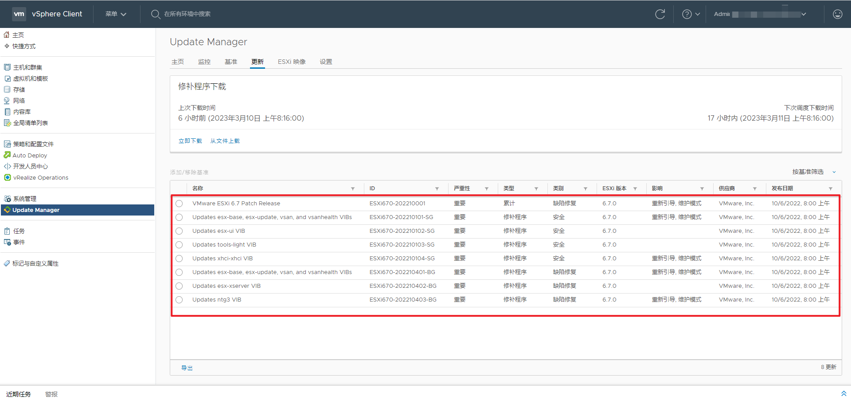Click the Administration (系统管理) icon
The height and width of the screenshot is (400, 851).
[x=7, y=199]
